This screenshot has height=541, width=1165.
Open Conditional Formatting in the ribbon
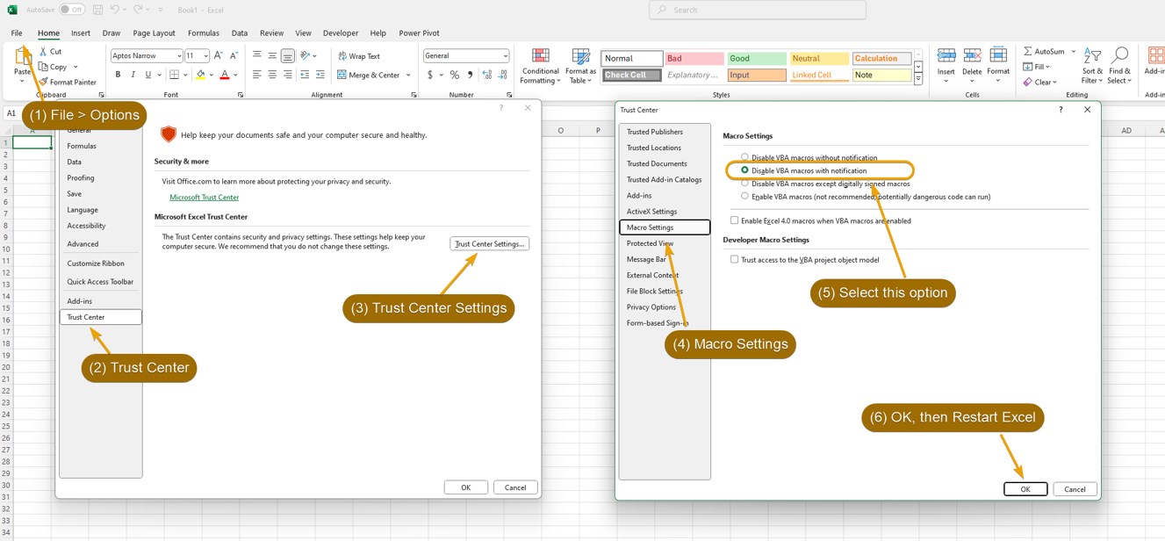pyautogui.click(x=540, y=66)
